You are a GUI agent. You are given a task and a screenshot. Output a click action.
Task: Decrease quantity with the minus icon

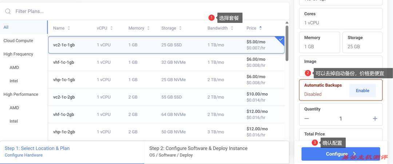pos(307,119)
